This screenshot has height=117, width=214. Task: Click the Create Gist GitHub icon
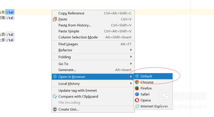click(x=55, y=109)
